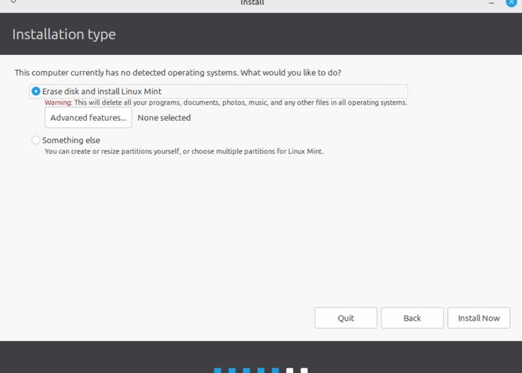
Task: Click the red 'Warning:' text
Action: (58, 103)
